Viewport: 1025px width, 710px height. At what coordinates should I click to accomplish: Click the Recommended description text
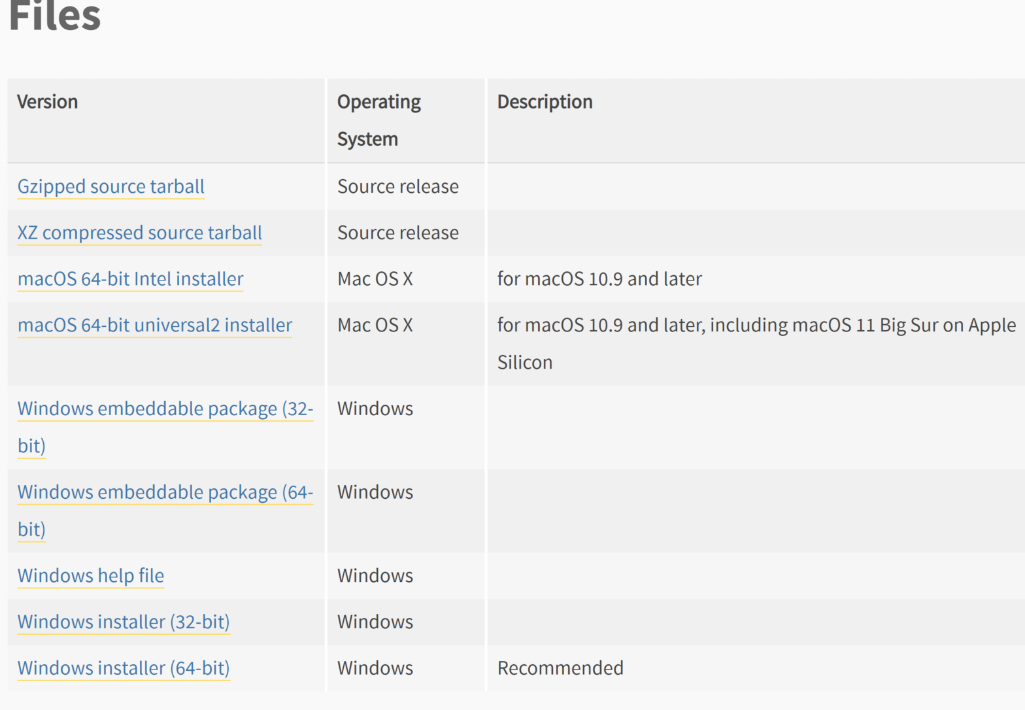560,668
